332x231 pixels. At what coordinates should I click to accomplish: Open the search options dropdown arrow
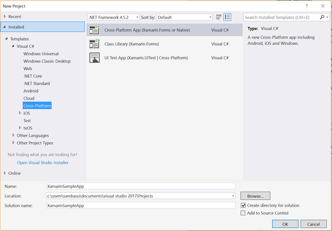(327, 17)
